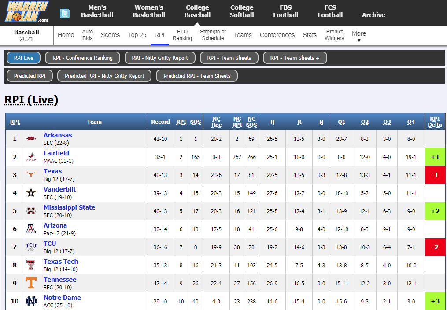Open Men's Basketball section
The height and width of the screenshot is (310, 447).
click(x=97, y=11)
